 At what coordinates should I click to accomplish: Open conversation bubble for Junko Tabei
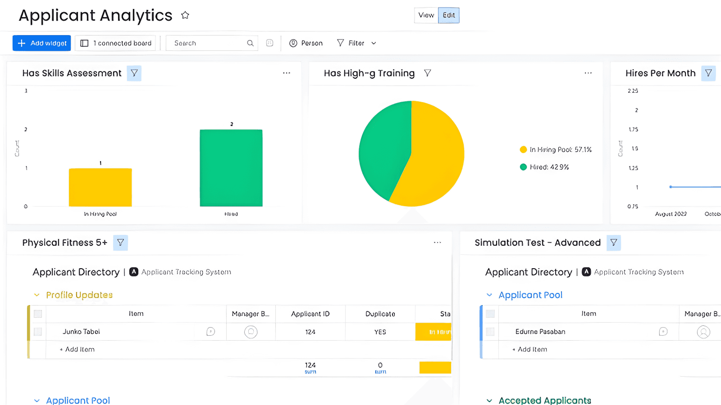(210, 332)
